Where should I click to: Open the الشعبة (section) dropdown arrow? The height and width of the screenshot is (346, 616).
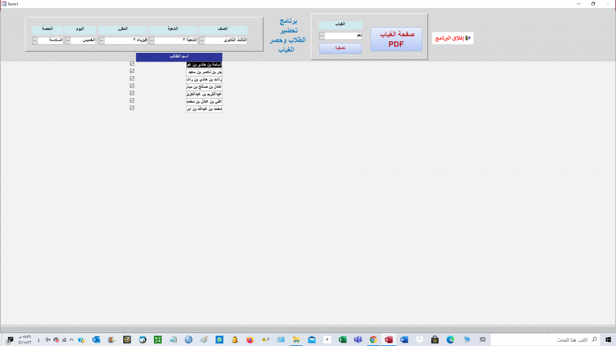(x=152, y=41)
